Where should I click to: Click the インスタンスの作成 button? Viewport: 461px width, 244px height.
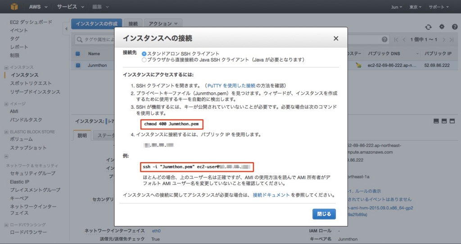pyautogui.click(x=96, y=24)
